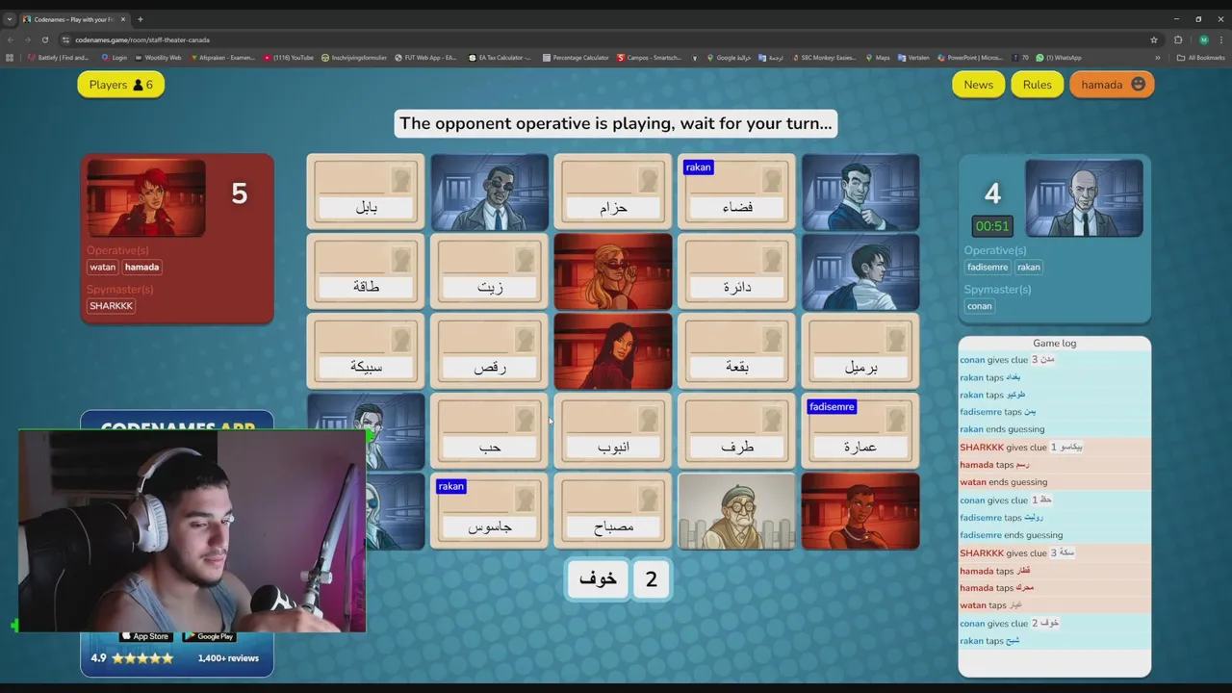1232x693 pixels.
Task: Open the All Bookmarks folder
Action: click(1201, 58)
